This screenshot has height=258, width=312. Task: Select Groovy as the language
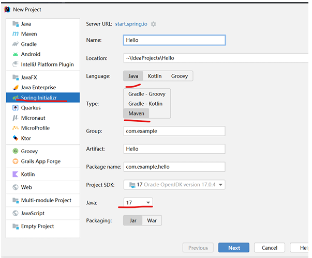180,76
